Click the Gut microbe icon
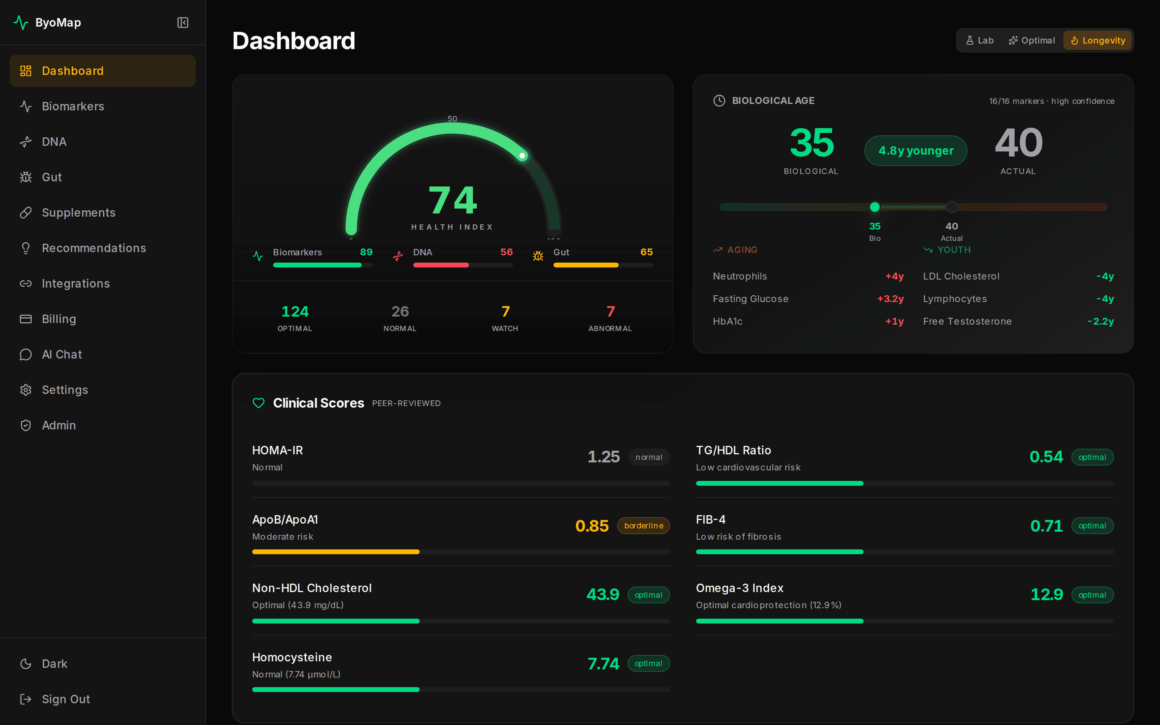This screenshot has width=1160, height=725. point(26,177)
